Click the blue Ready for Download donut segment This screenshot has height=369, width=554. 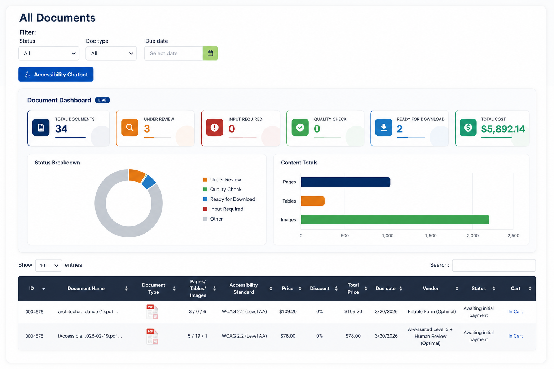point(148,182)
